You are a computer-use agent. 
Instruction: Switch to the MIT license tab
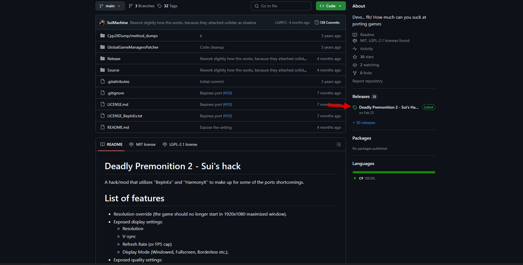pos(142,144)
